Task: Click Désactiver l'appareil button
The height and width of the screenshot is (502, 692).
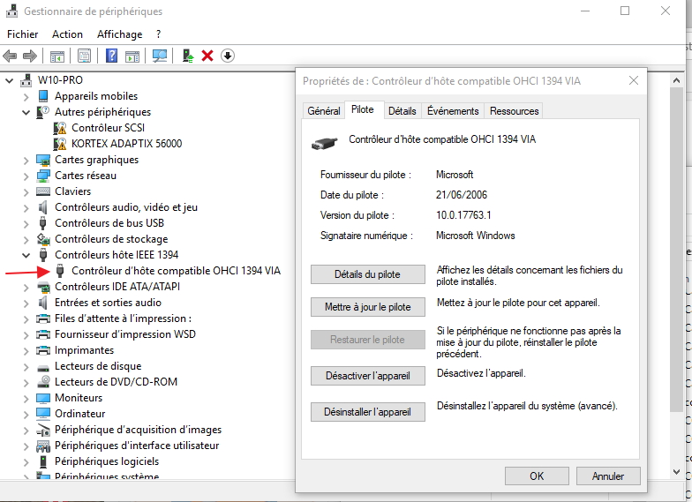Action: click(367, 376)
